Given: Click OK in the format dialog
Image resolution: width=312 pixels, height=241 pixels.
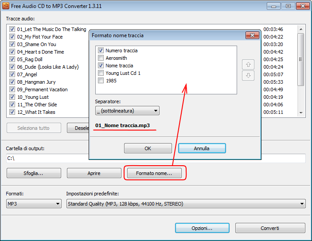Looking at the screenshot, I should click(x=148, y=148).
